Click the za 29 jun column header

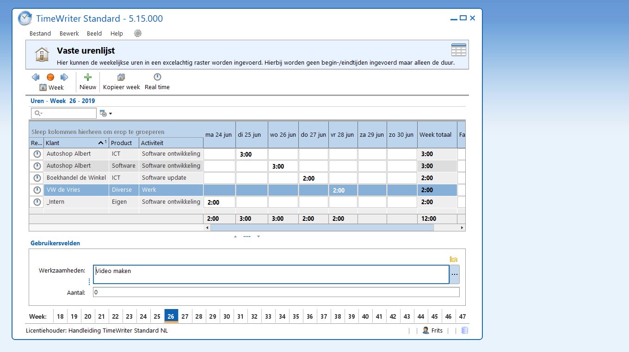click(372, 135)
